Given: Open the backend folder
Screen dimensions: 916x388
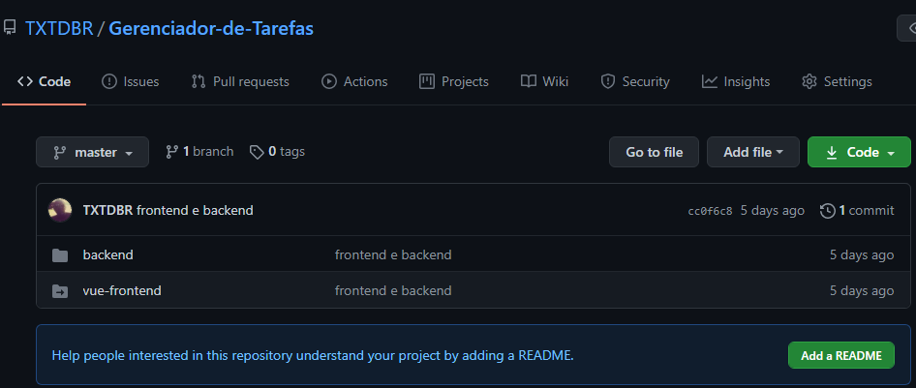Looking at the screenshot, I should coord(108,254).
